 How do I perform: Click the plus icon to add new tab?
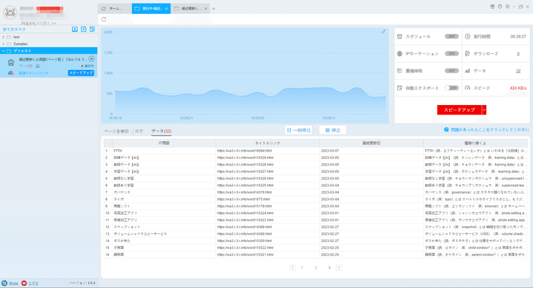[213, 9]
